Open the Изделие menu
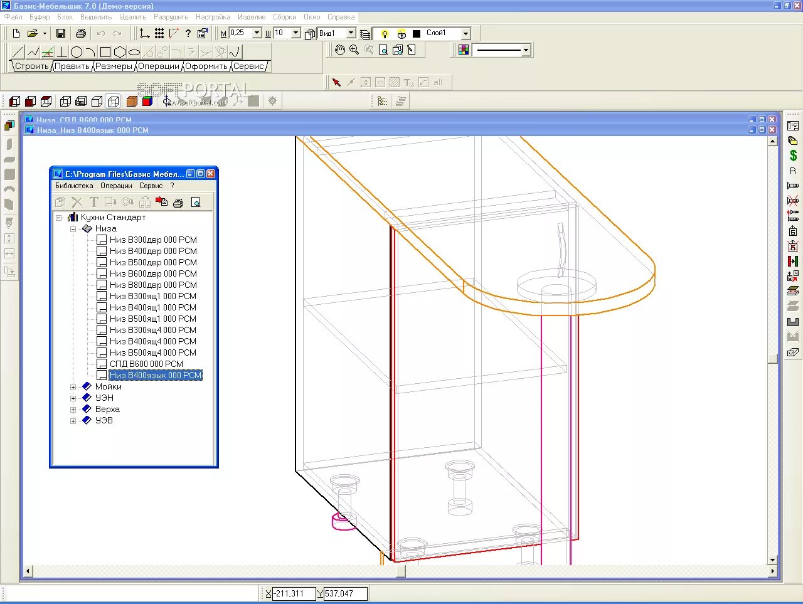 pos(252,17)
